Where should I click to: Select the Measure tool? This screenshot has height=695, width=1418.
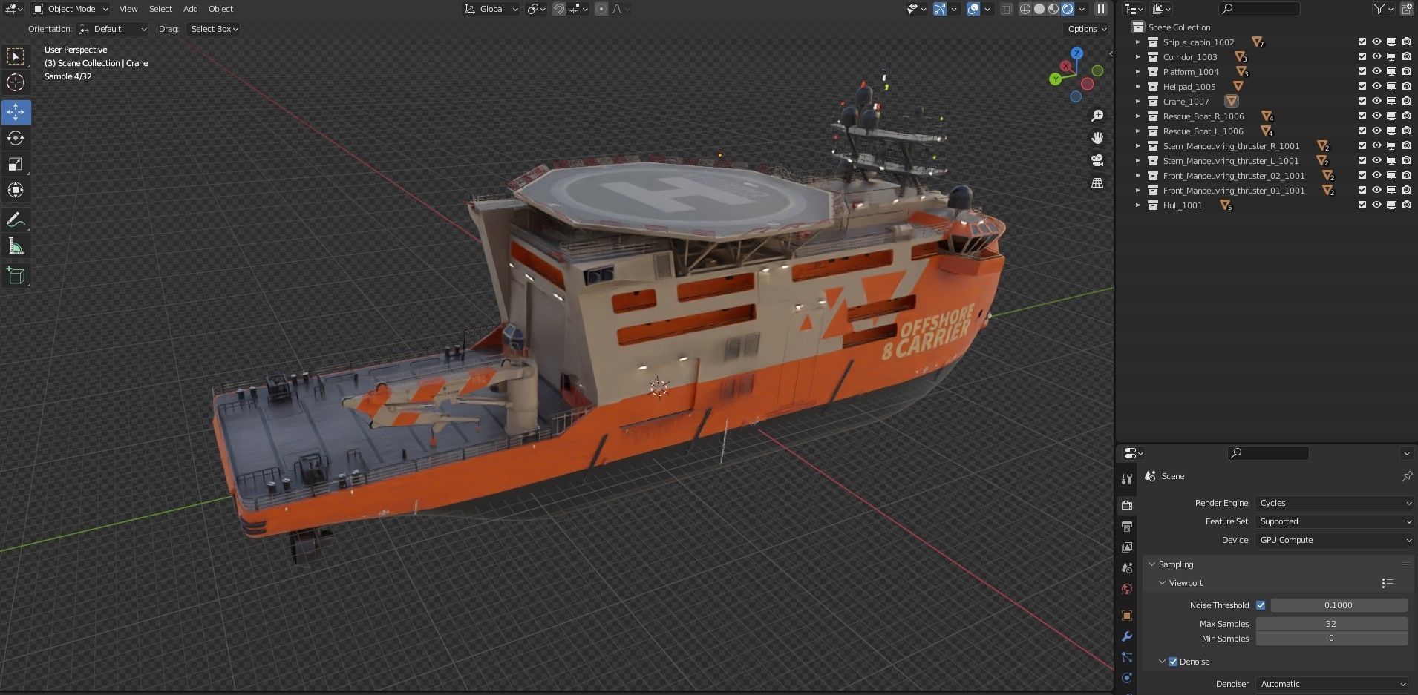16,246
